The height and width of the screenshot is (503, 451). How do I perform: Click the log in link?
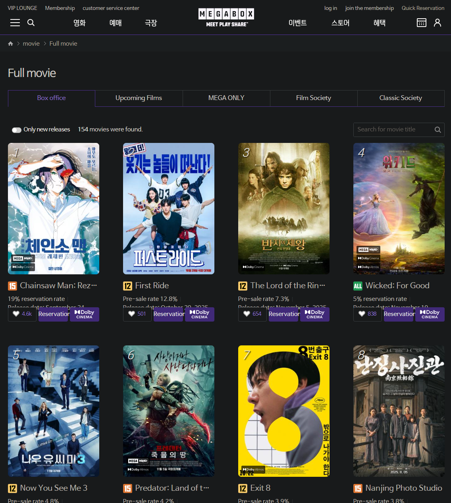pyautogui.click(x=331, y=8)
